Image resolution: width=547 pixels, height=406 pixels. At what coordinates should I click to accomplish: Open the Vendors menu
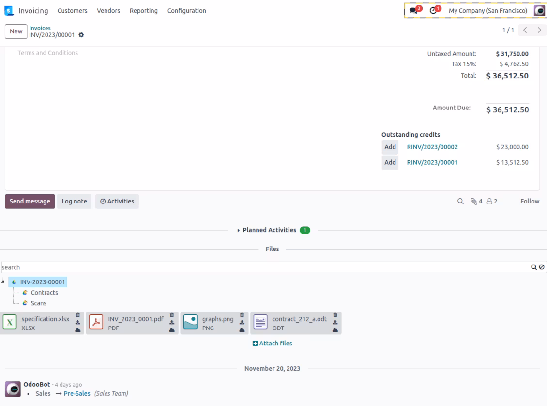[108, 11]
